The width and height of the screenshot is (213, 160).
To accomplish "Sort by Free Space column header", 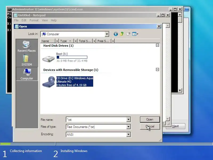I will [x=104, y=41].
